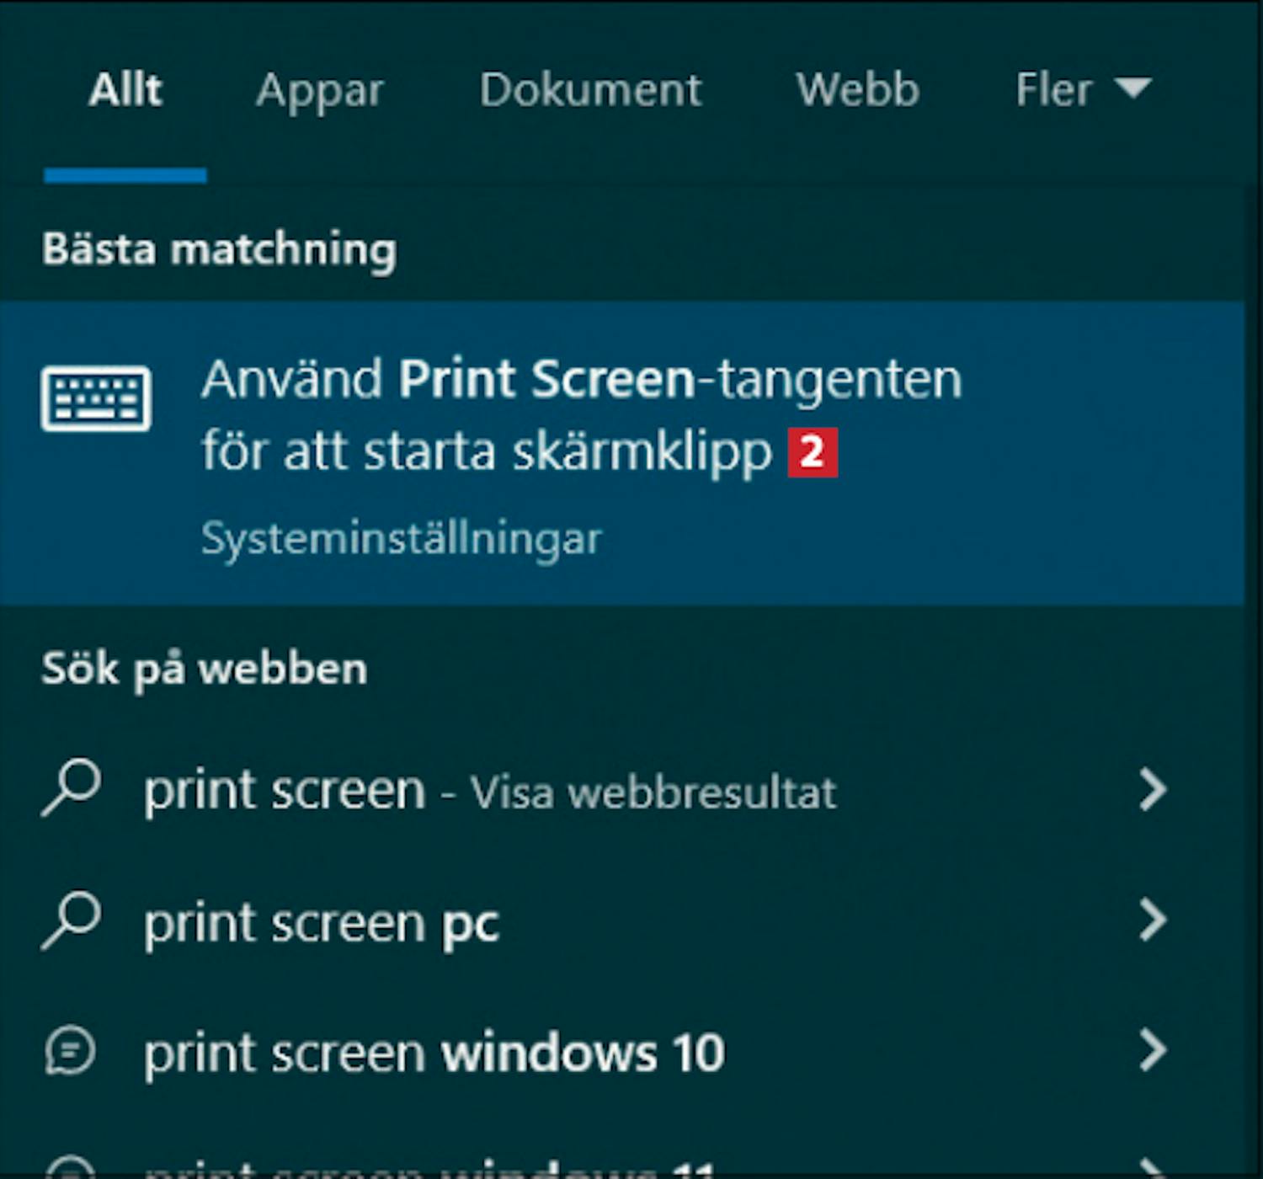The image size is (1263, 1179).
Task: Expand chevron for print screen windows 10
Action: click(x=1153, y=1050)
